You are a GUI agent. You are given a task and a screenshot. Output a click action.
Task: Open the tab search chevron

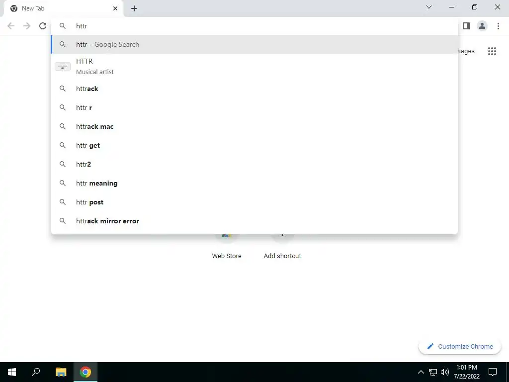point(429,7)
